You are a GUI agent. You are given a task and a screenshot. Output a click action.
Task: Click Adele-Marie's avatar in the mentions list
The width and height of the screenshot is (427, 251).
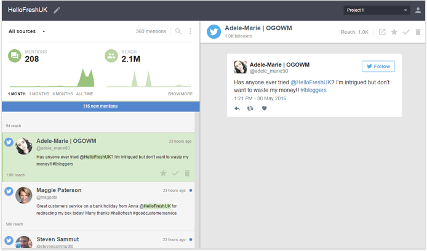tap(24, 146)
